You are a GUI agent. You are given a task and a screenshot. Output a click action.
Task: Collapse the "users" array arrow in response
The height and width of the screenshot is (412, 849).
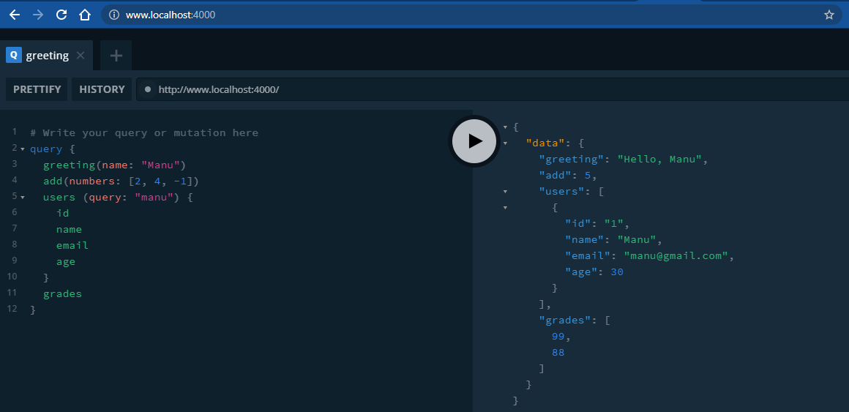click(505, 192)
